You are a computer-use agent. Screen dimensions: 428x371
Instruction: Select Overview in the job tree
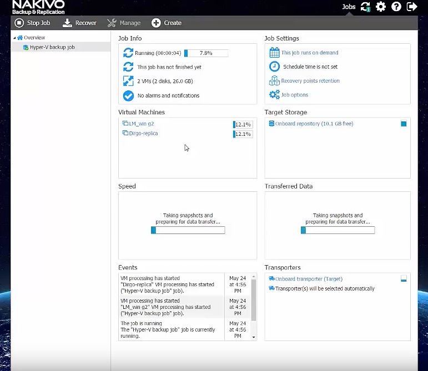[x=34, y=38]
